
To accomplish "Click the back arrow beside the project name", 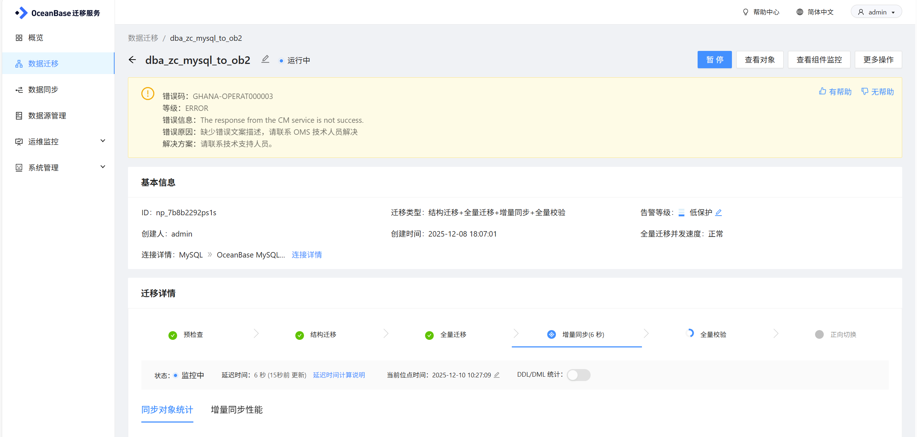I will tap(132, 60).
